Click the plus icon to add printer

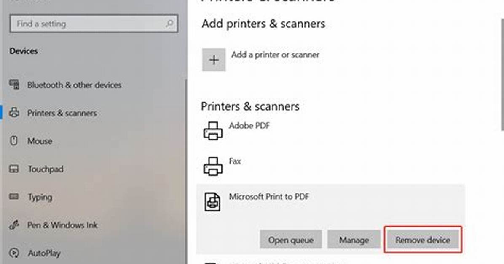(x=214, y=60)
